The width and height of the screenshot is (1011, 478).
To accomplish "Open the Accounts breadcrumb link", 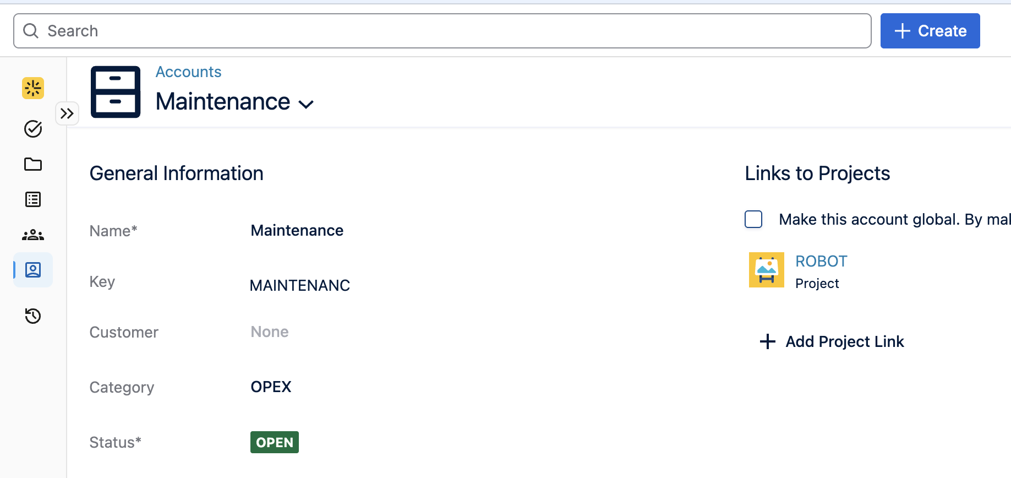I will tap(188, 72).
